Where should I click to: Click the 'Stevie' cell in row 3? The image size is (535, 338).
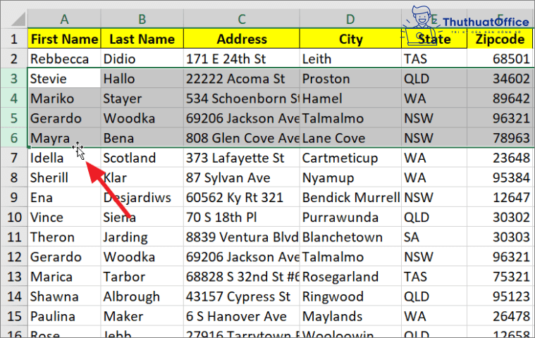(x=64, y=79)
